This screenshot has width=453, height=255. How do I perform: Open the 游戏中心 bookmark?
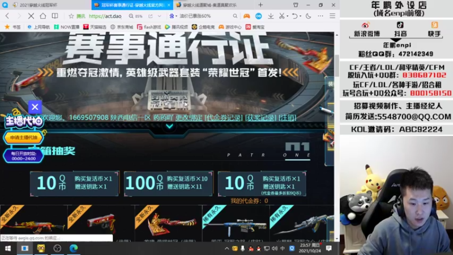click(230, 27)
